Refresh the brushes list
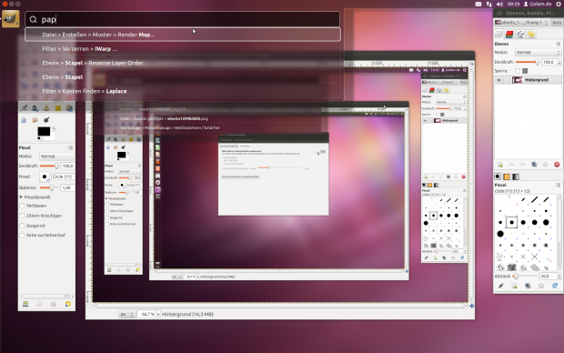This screenshot has height=353, width=564. tap(555, 286)
